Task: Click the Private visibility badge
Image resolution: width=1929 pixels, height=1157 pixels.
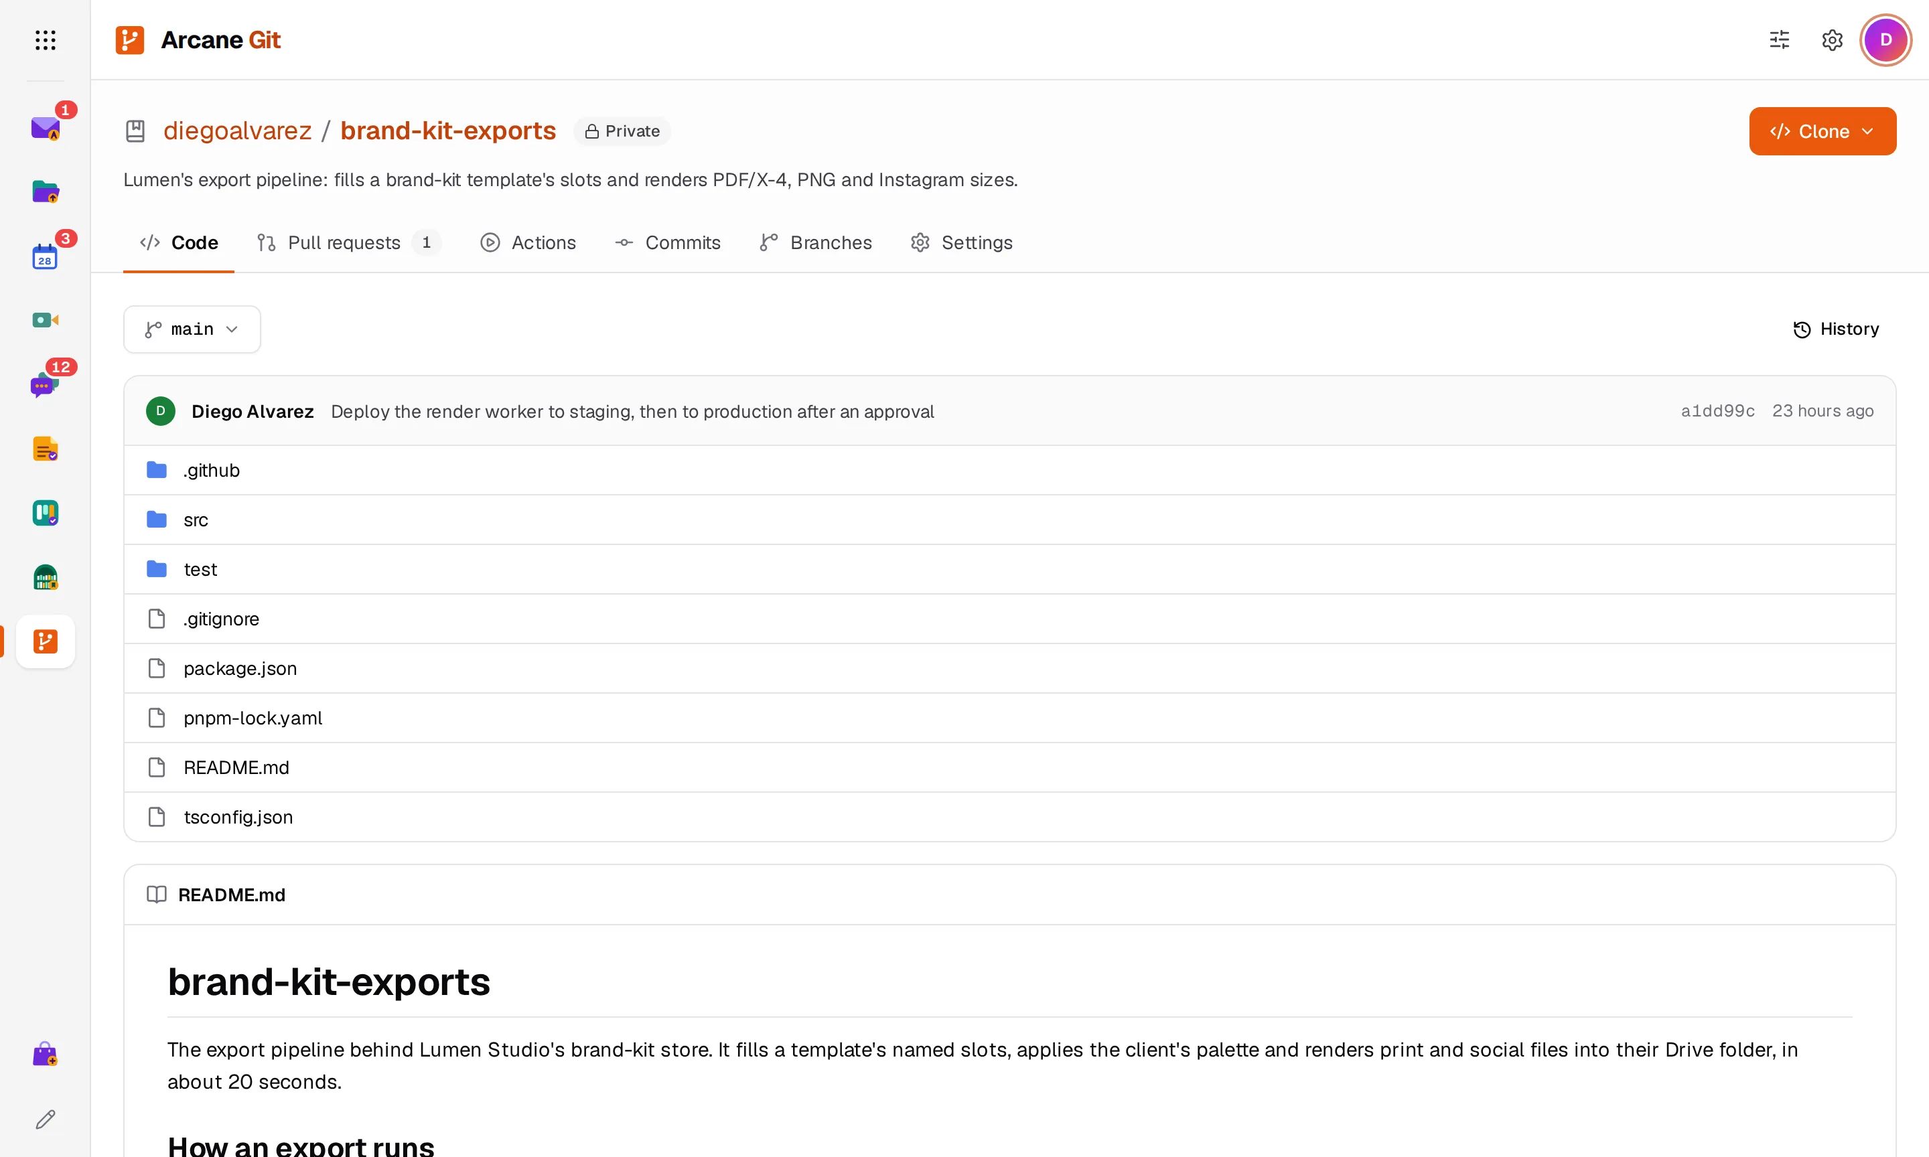Action: click(x=622, y=131)
